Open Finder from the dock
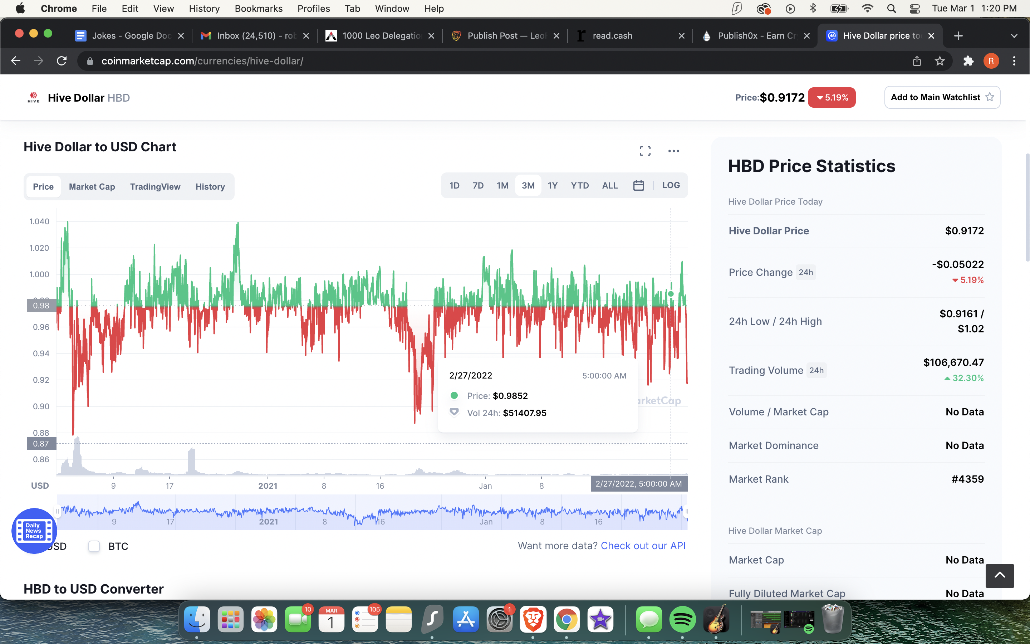The width and height of the screenshot is (1030, 644). 197,619
